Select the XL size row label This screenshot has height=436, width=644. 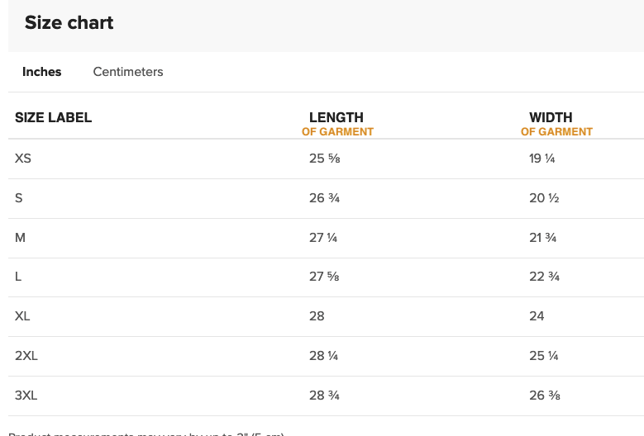pos(22,316)
